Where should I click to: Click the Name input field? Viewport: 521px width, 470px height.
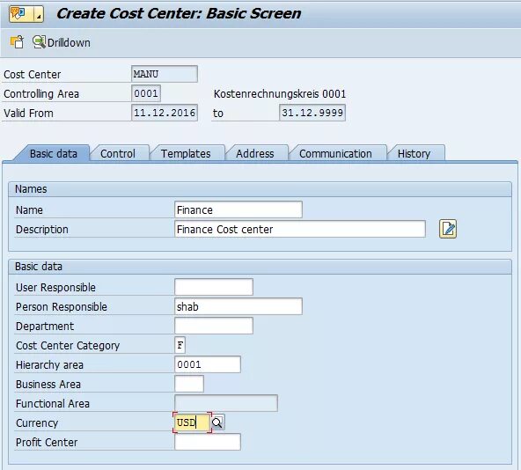238,209
